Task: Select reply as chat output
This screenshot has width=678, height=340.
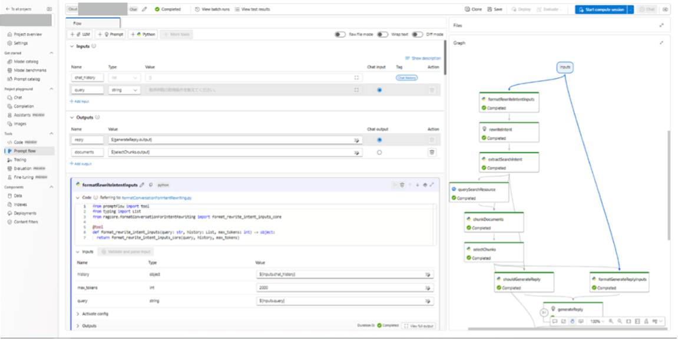Action: [379, 140]
